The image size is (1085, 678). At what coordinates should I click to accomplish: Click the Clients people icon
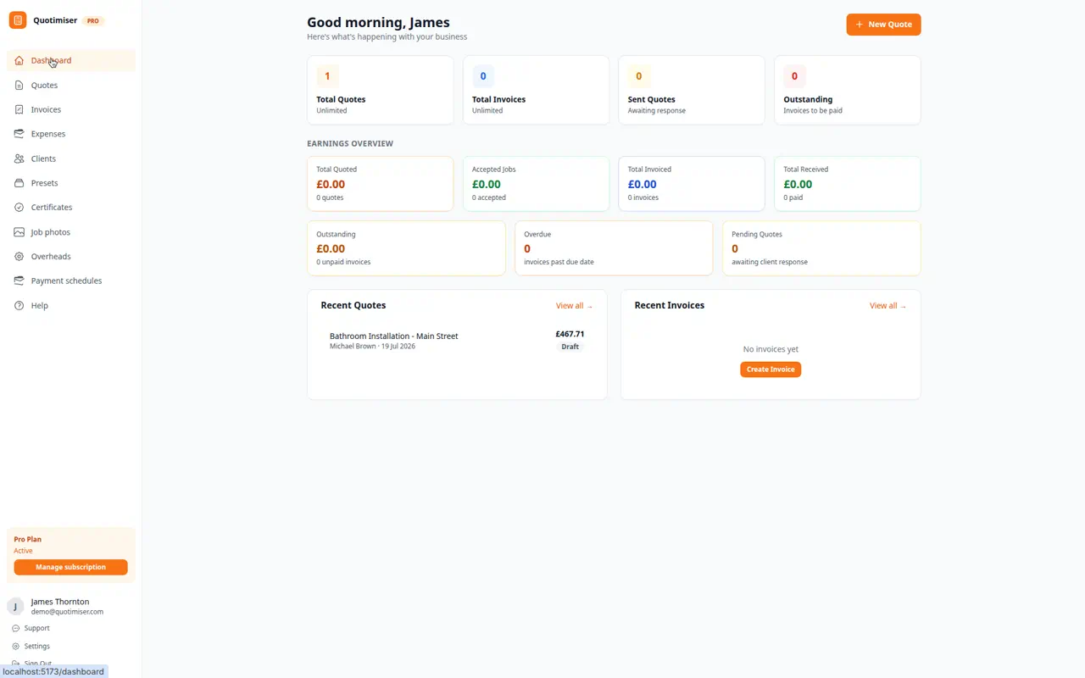click(x=19, y=158)
